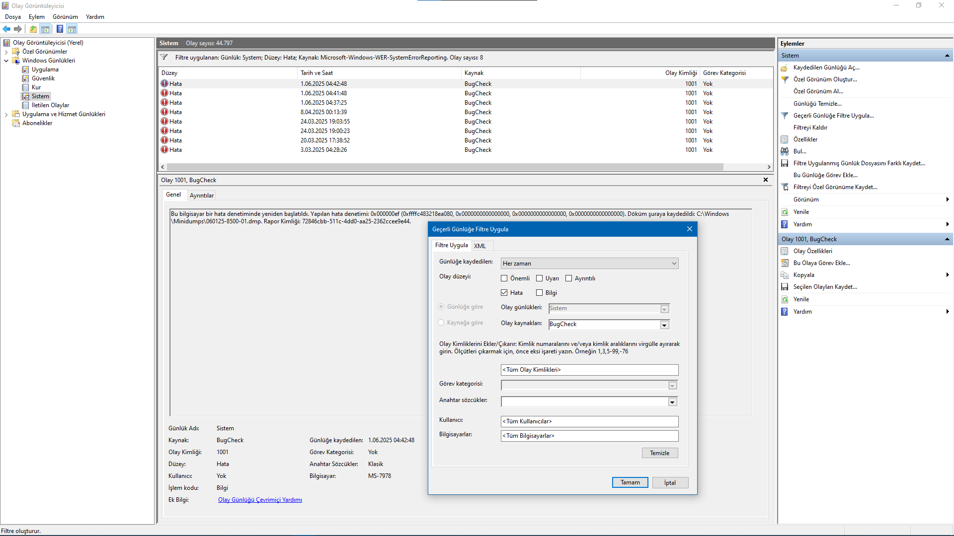Click the Özel Görünüm Oluştur funnel icon
This screenshot has height=536, width=954.
pos(785,79)
